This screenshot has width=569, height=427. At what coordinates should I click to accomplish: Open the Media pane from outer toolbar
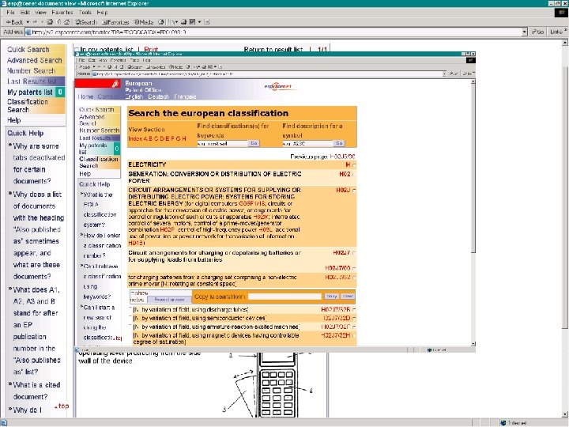143,22
